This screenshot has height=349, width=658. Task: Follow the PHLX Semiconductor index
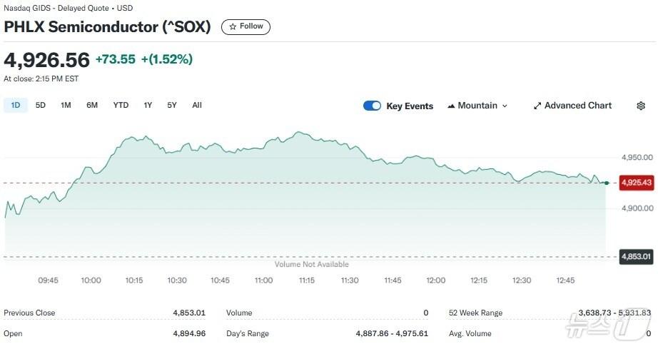point(246,26)
